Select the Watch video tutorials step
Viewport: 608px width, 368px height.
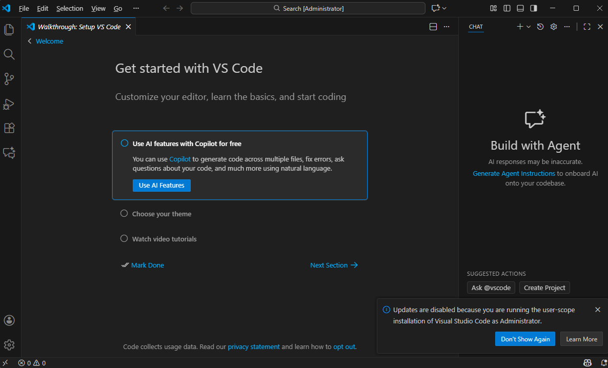tap(164, 239)
